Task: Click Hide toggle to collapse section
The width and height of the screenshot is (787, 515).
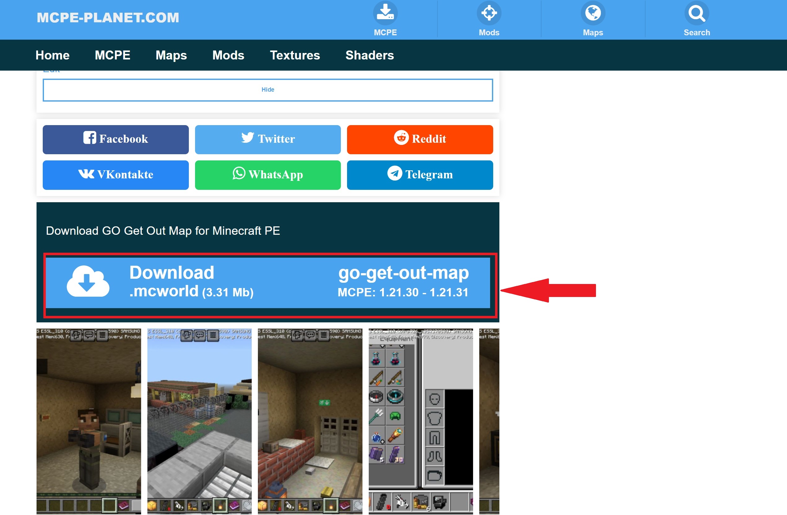Action: point(268,89)
